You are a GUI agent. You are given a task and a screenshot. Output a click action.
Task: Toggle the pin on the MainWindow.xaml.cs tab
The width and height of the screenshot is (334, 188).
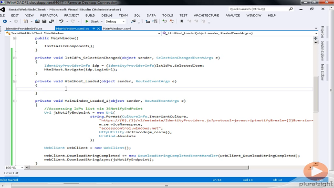tap(94, 29)
